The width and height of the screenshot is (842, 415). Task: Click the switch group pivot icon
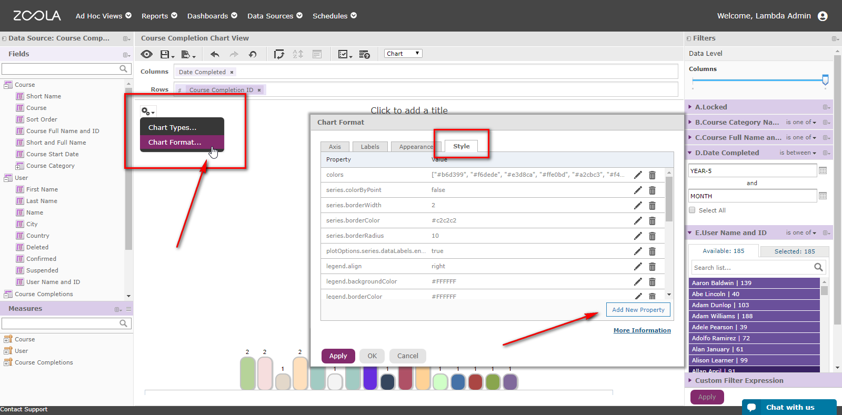tap(279, 54)
